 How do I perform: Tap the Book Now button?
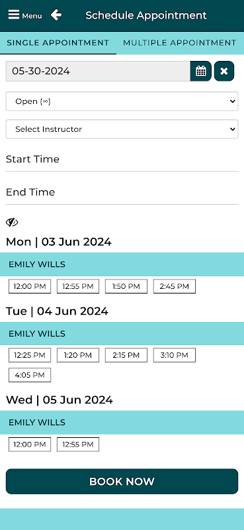[x=122, y=482]
